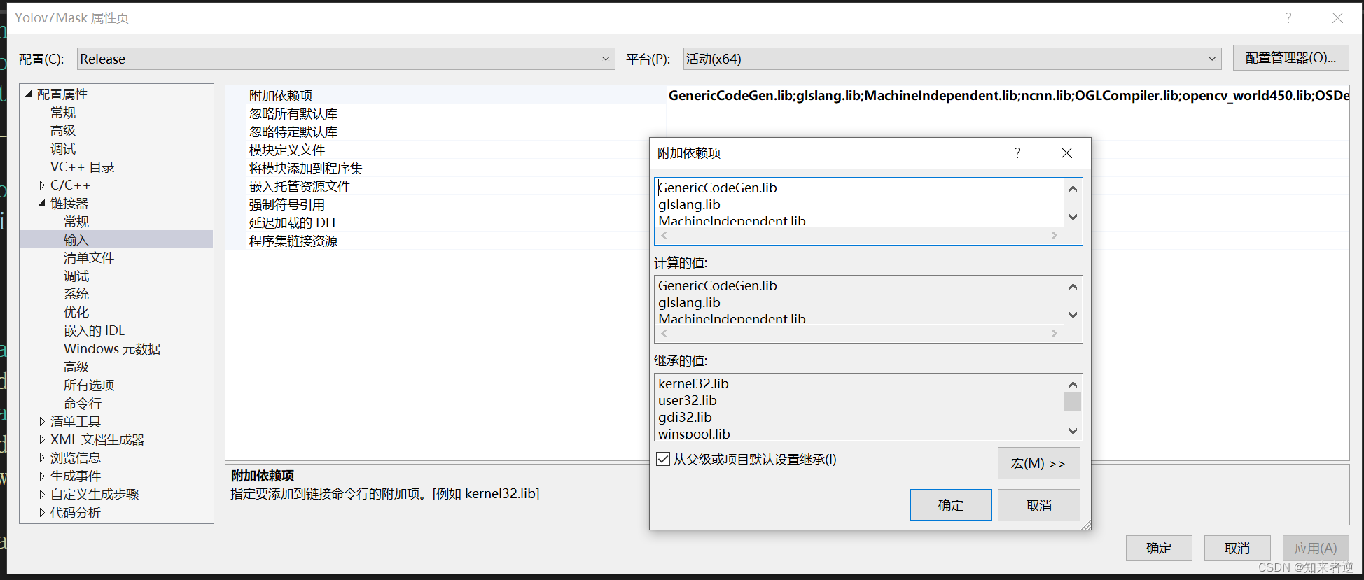Image resolution: width=1364 pixels, height=580 pixels.
Task: Collapse the 配置属性 tree node
Action: [x=29, y=94]
